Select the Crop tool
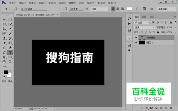Image resolution: width=178 pixels, height=111 pixels. pyautogui.click(x=4, y=29)
